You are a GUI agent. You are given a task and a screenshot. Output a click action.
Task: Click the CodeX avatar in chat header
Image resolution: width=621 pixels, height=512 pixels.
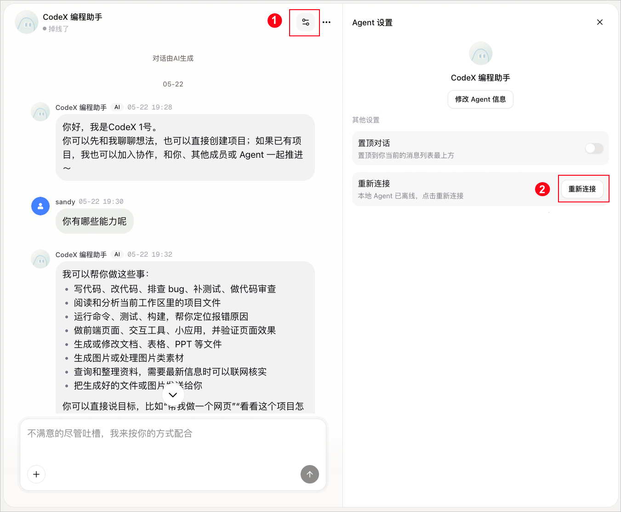click(27, 22)
